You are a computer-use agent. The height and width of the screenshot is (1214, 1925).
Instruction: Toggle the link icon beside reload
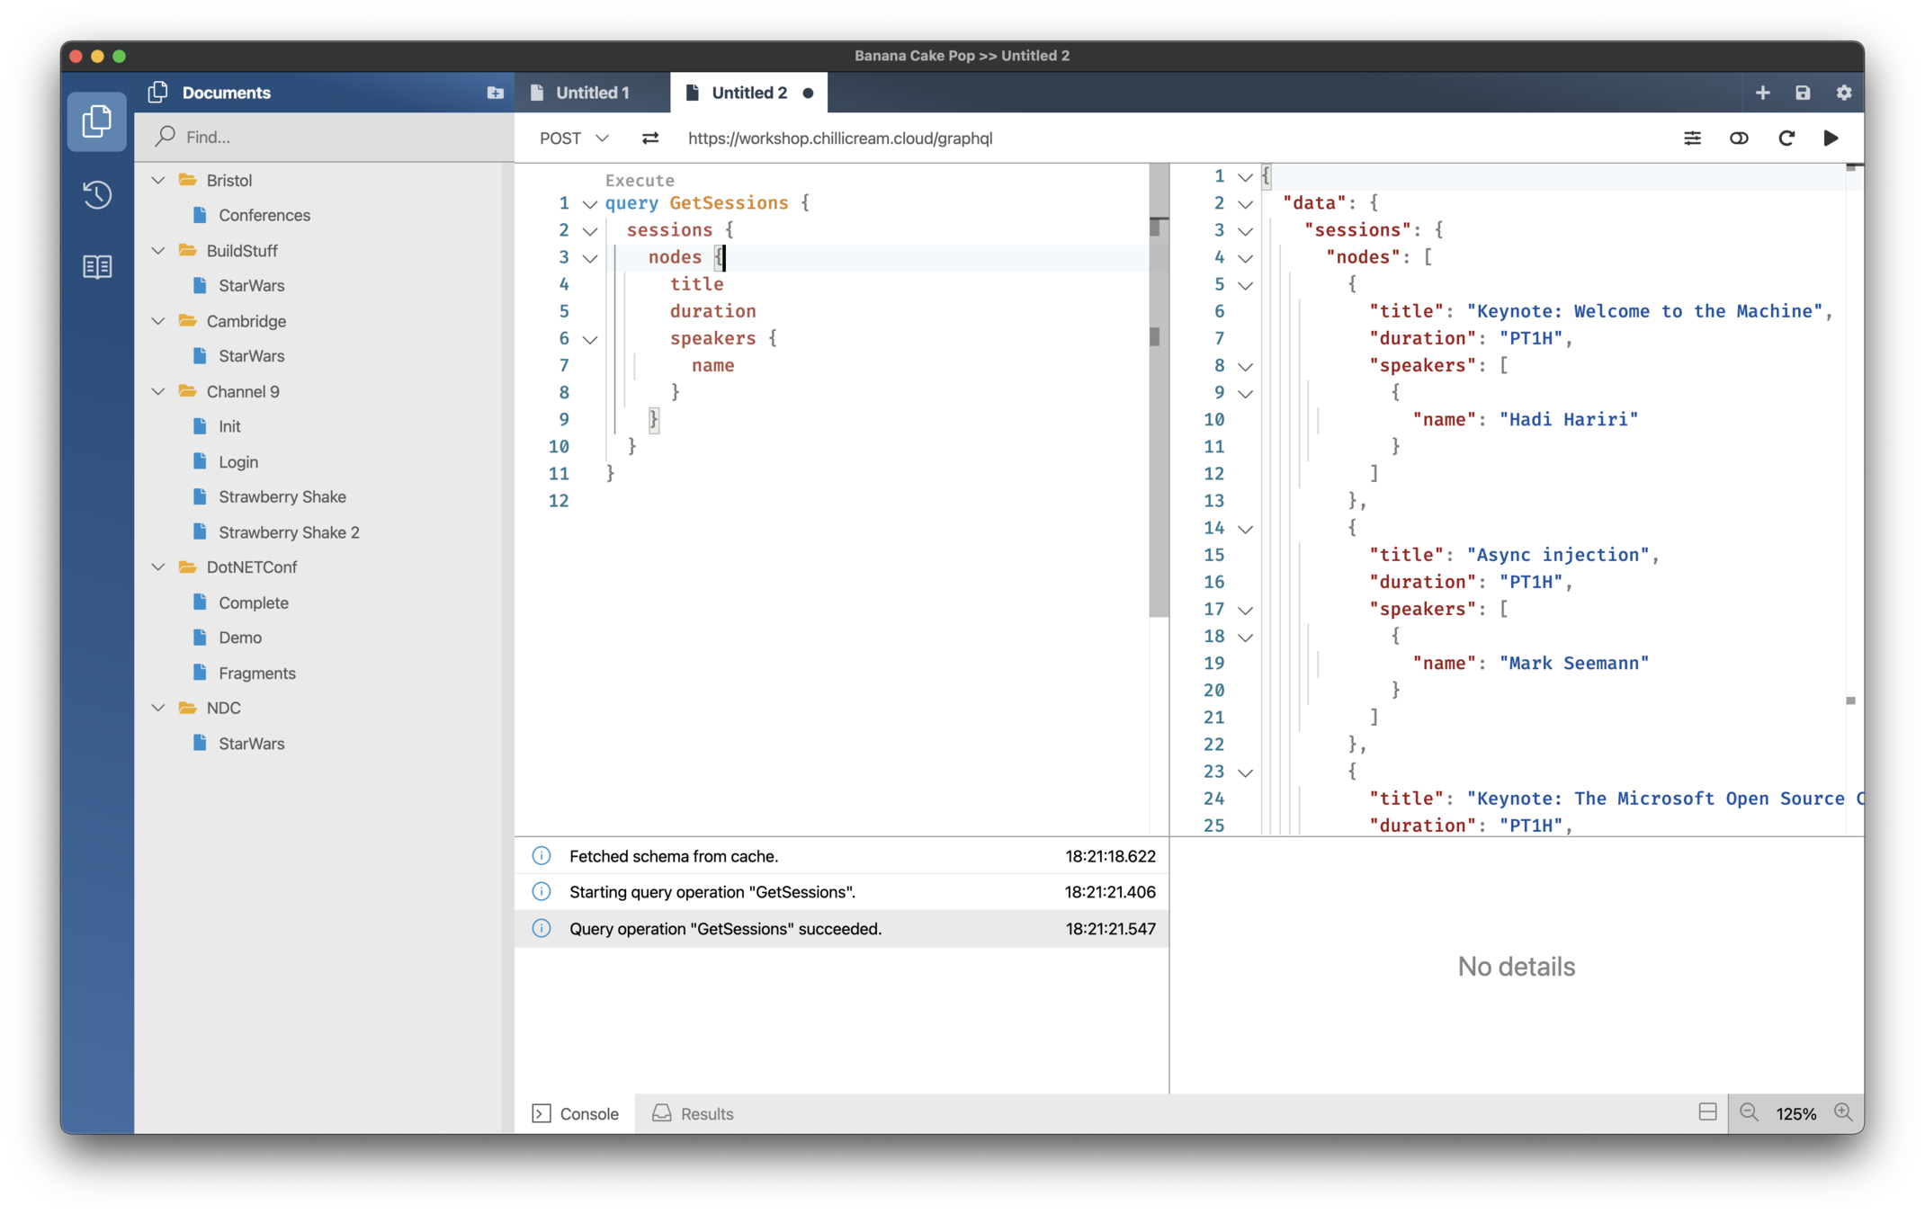click(x=1739, y=138)
